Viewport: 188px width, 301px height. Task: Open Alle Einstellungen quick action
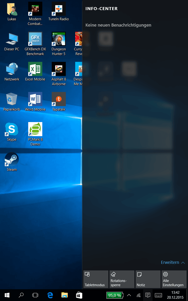[x=174, y=279]
